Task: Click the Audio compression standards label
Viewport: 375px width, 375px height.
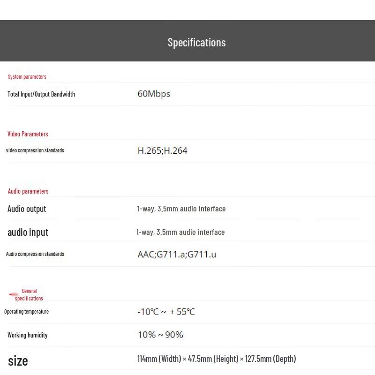Action: [x=35, y=254]
